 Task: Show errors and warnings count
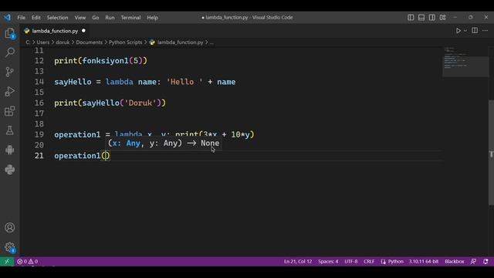(28, 261)
